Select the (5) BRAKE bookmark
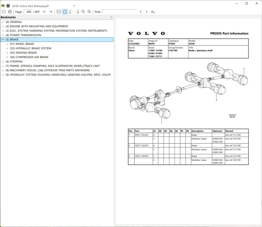Image resolution: width=262 pixels, height=227 pixels. tap(12, 39)
